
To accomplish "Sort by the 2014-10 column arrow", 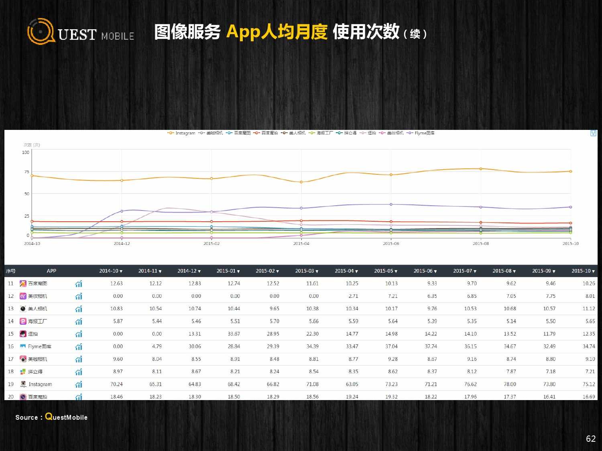I will click(111, 271).
